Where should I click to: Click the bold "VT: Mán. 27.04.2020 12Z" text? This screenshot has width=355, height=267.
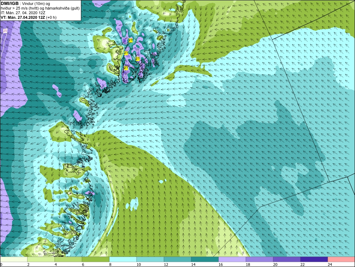(23, 17)
